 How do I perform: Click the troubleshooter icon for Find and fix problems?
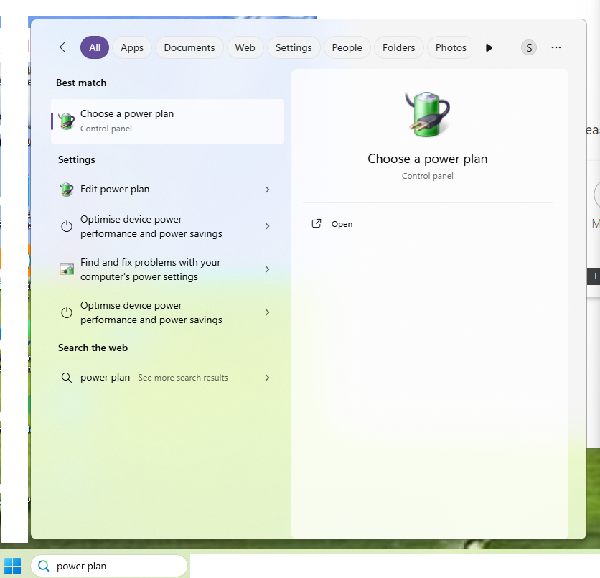pos(67,269)
